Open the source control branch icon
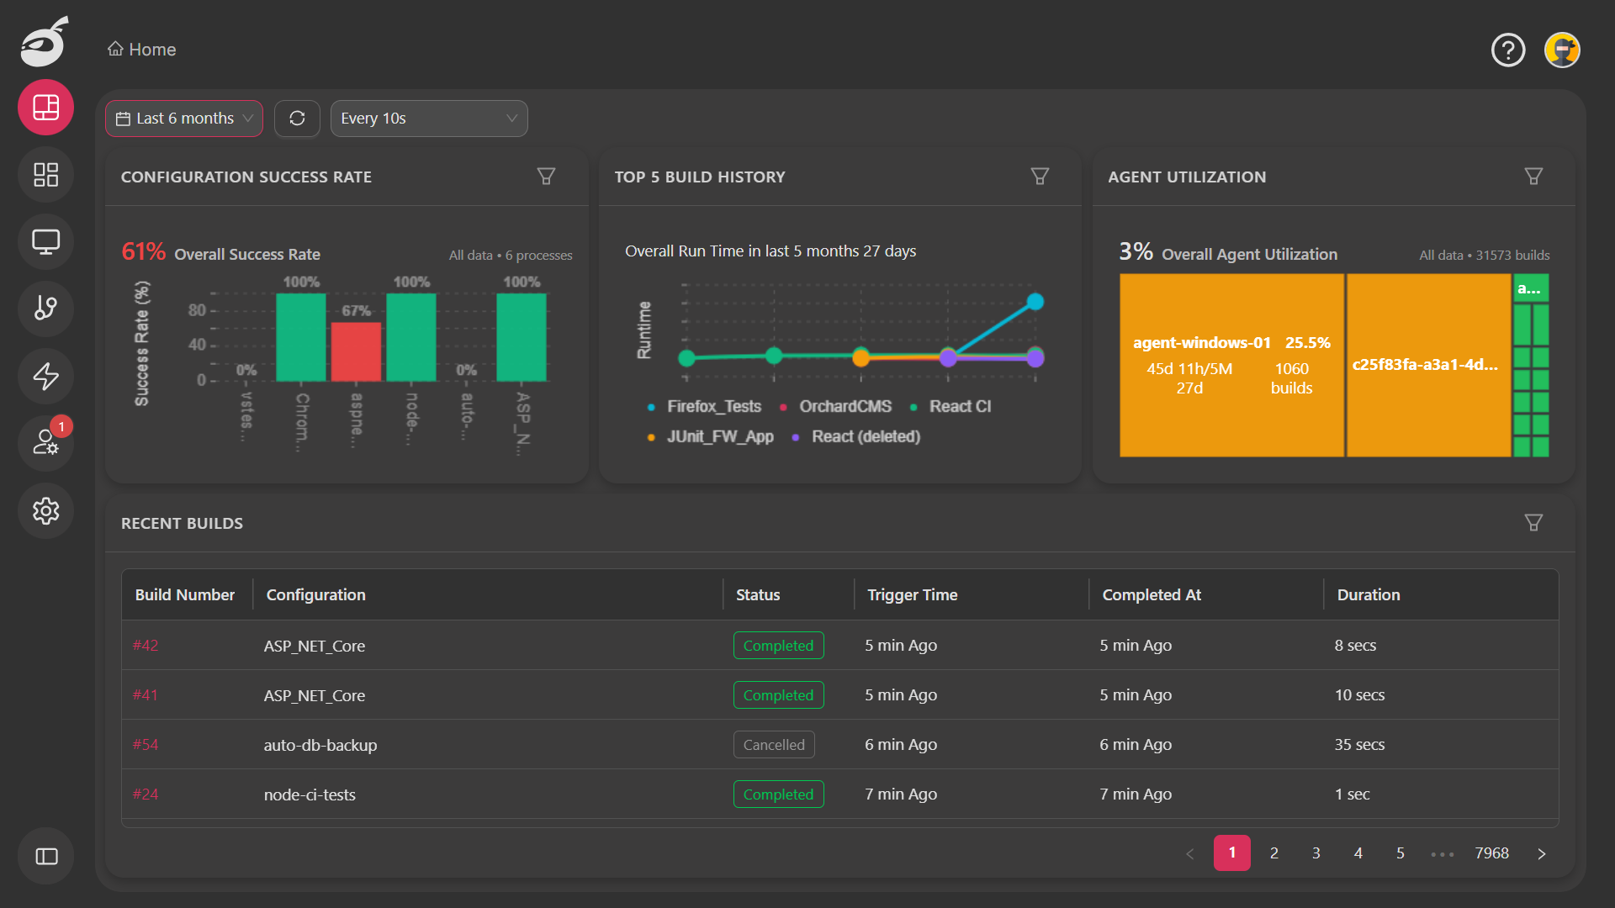 click(x=45, y=309)
